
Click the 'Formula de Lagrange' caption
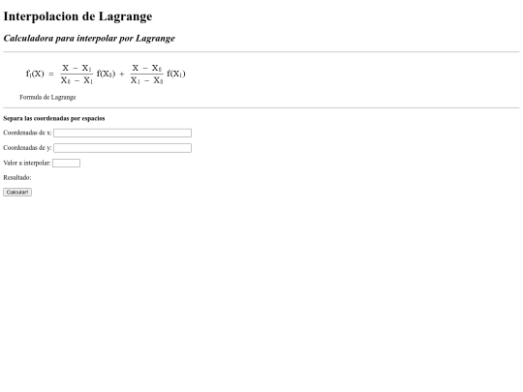coord(47,97)
